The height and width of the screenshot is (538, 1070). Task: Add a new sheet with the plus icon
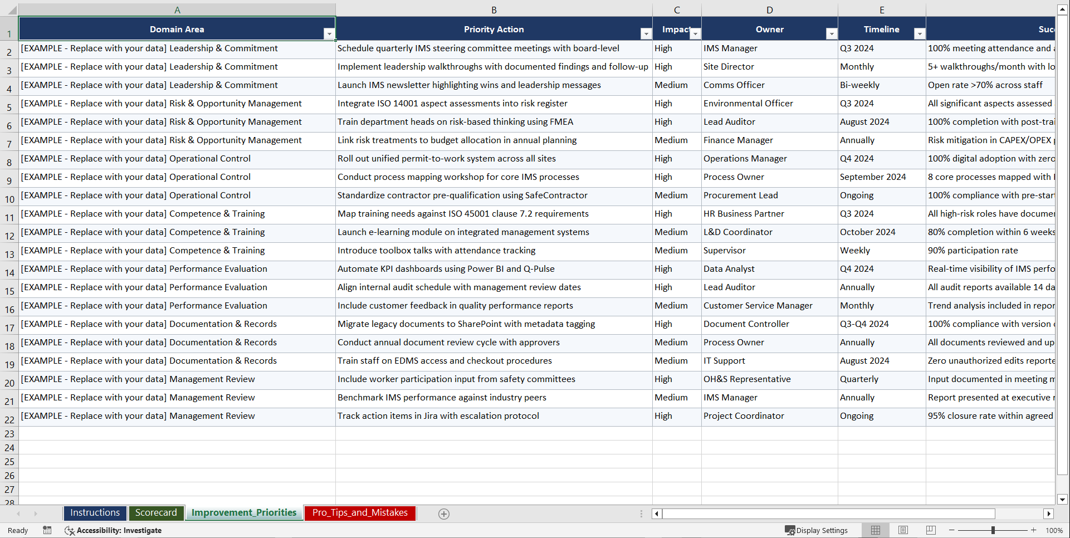point(444,513)
